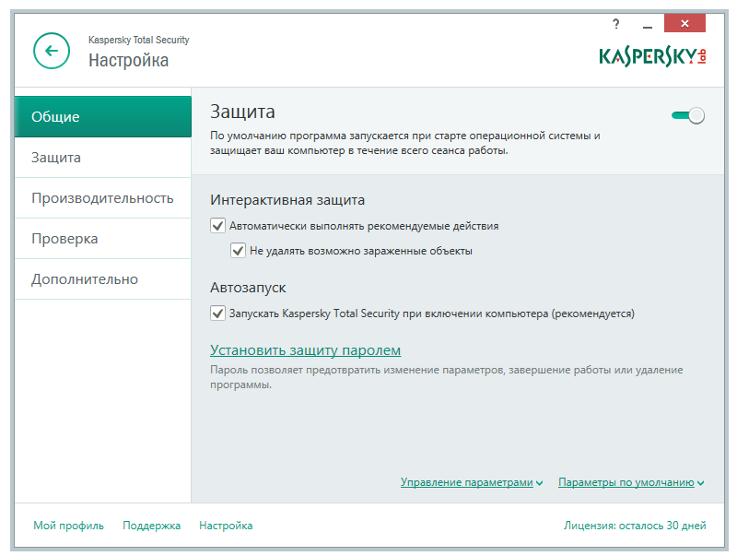
Task: Open the Мой профиль link
Action: click(x=68, y=526)
